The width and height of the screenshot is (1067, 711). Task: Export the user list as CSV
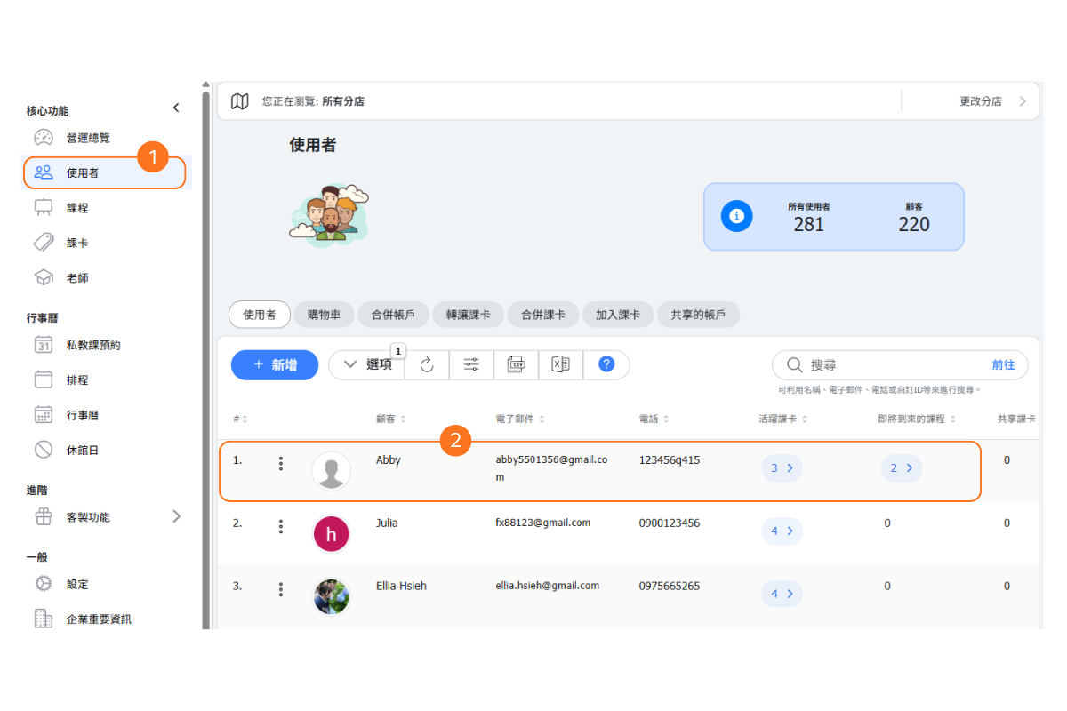516,364
